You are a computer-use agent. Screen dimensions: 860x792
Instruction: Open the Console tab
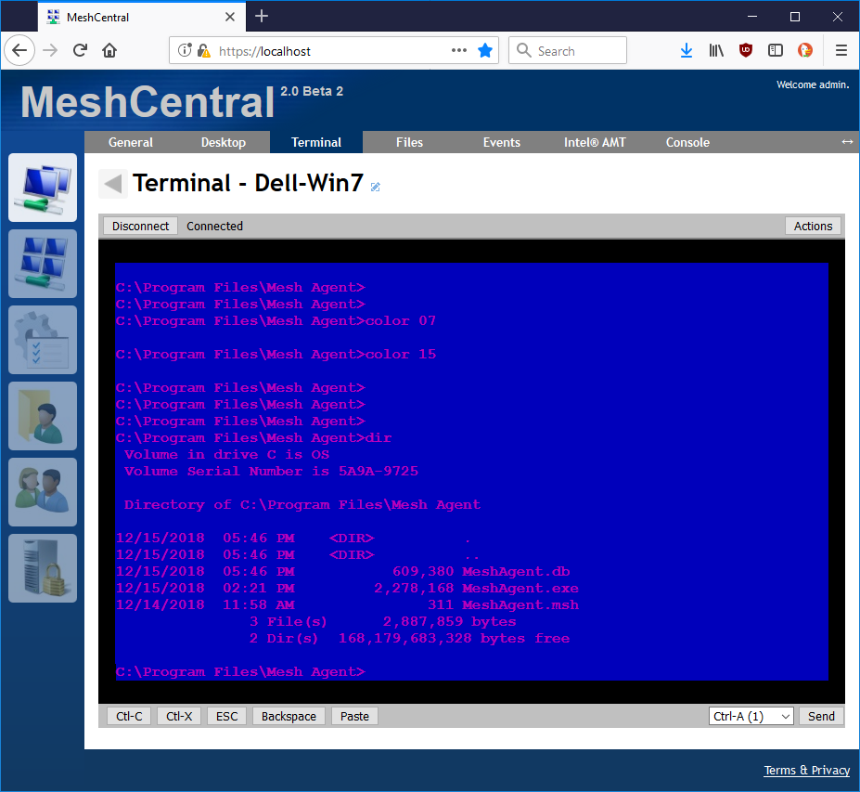(x=687, y=142)
